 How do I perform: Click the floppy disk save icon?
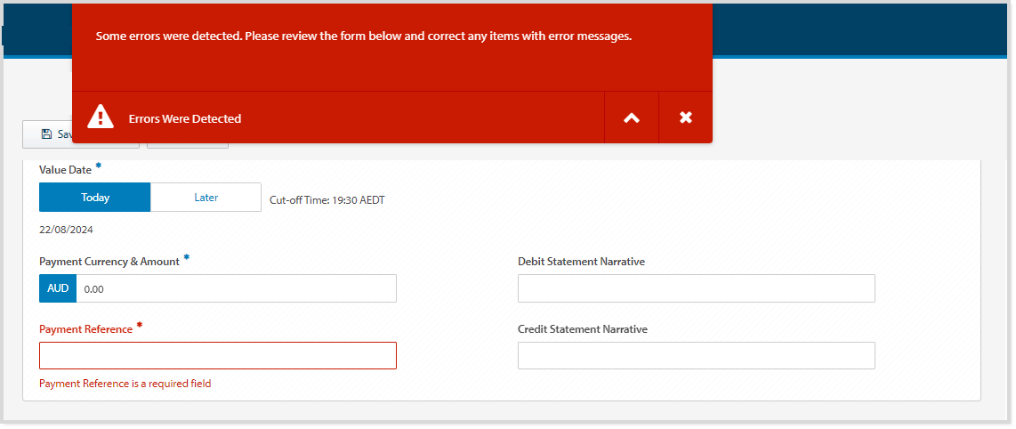46,134
